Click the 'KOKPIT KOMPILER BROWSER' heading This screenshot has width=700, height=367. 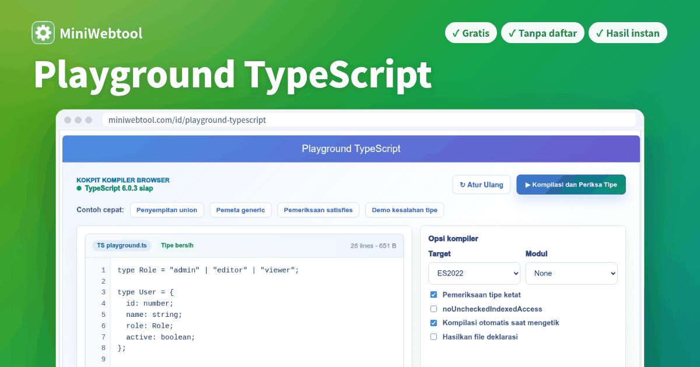pyautogui.click(x=123, y=181)
